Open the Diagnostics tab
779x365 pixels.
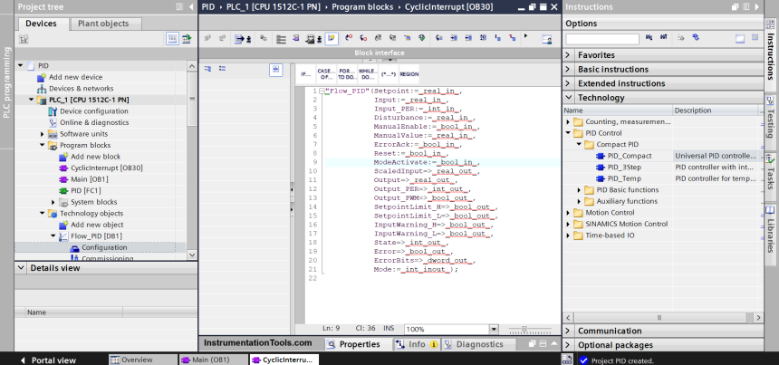[x=473, y=344]
